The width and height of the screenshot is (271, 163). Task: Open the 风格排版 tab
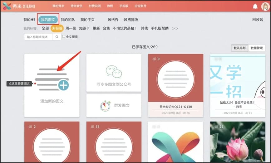pos(131,20)
